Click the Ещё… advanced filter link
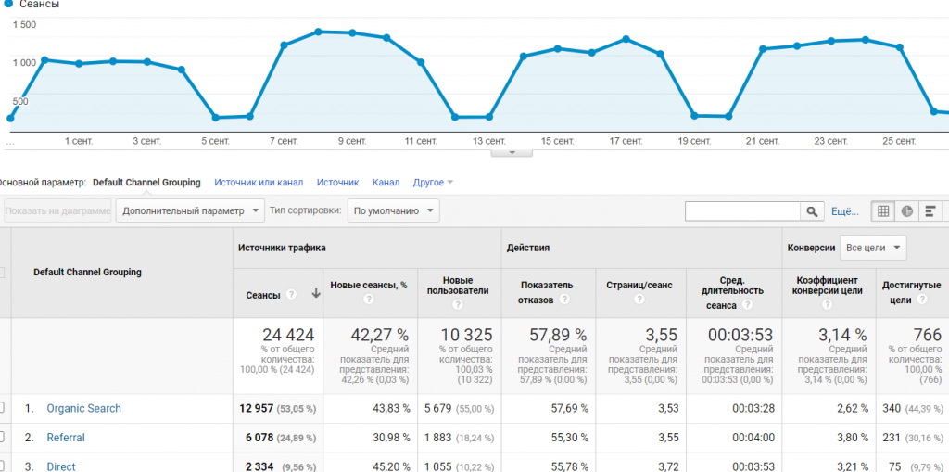 (844, 211)
